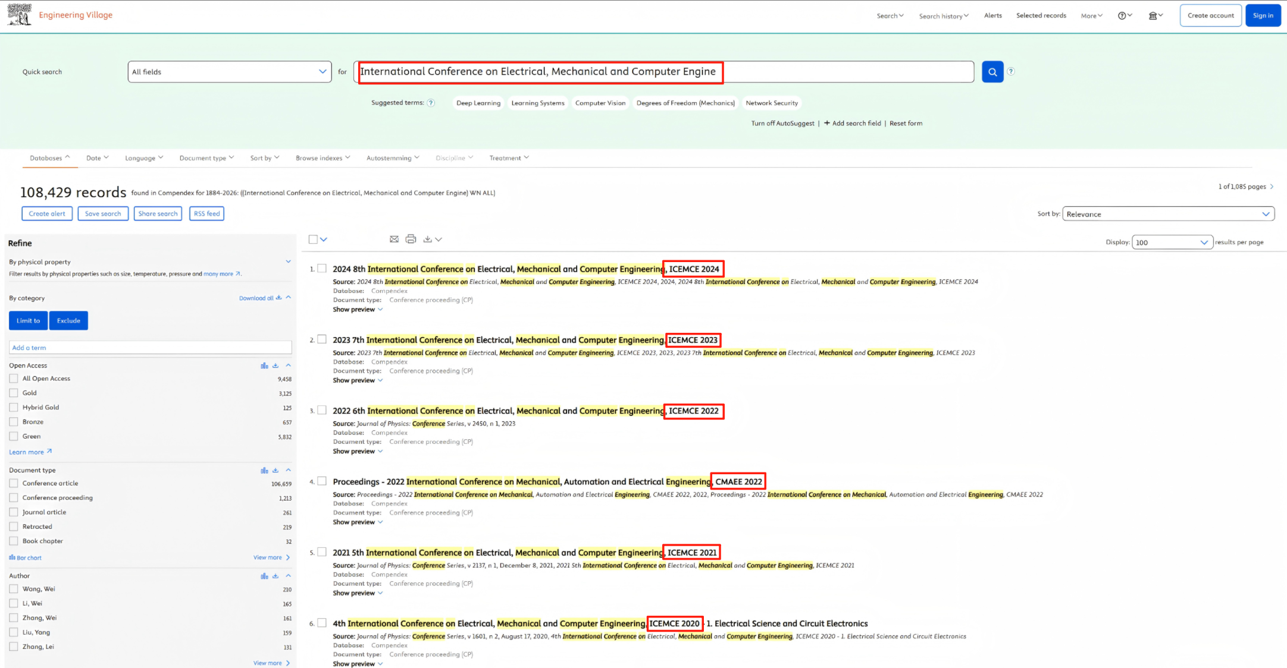Open the Language filter menu

(x=144, y=158)
